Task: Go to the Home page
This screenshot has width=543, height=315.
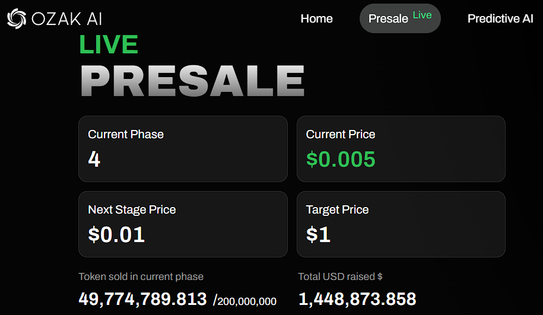Action: coord(316,18)
